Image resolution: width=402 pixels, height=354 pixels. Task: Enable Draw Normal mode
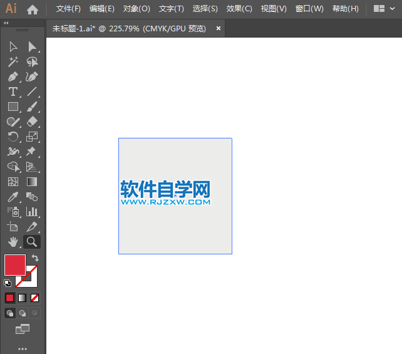10,313
